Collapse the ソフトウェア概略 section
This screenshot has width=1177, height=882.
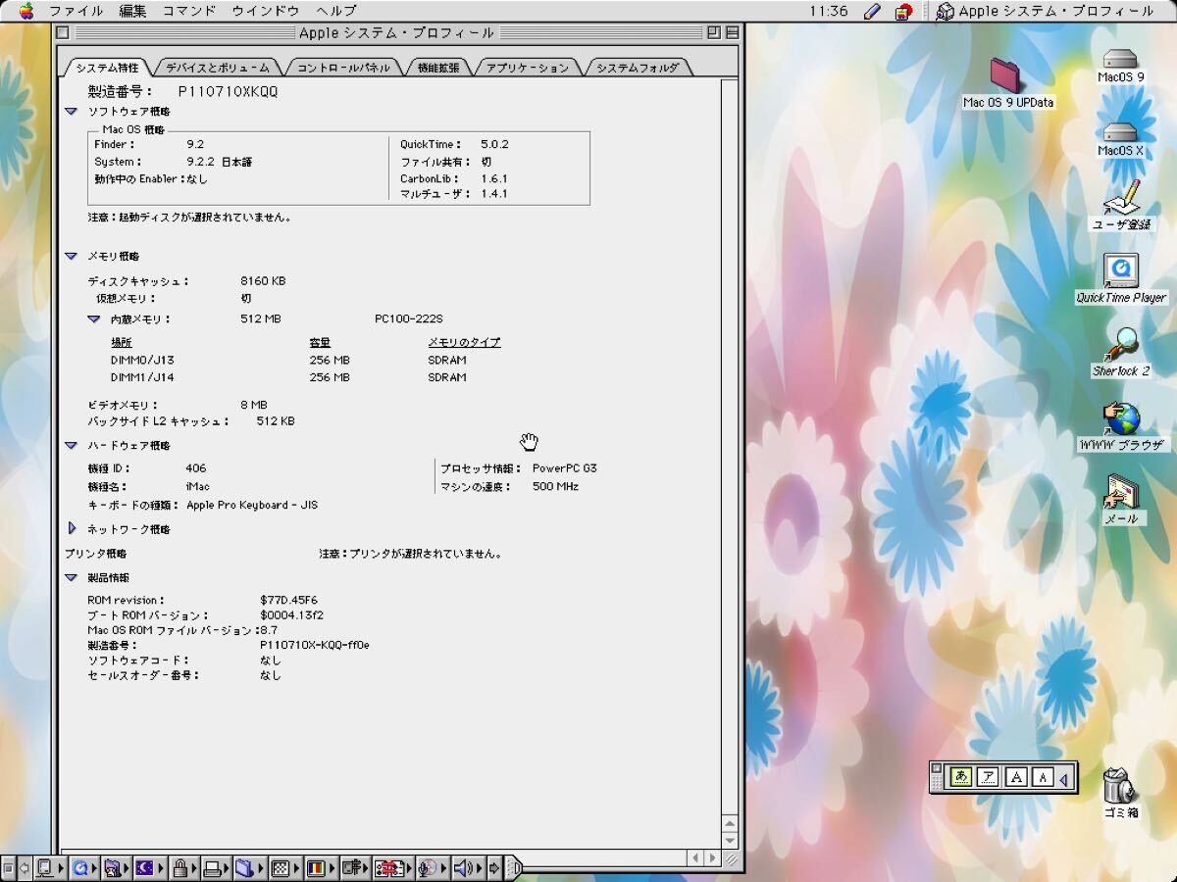(x=71, y=112)
